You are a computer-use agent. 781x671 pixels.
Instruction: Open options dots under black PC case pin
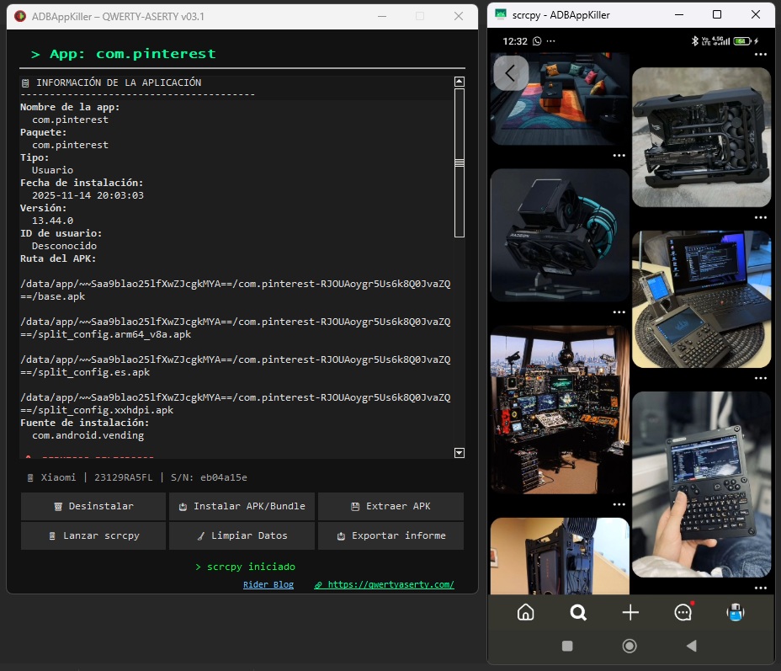pyautogui.click(x=761, y=217)
